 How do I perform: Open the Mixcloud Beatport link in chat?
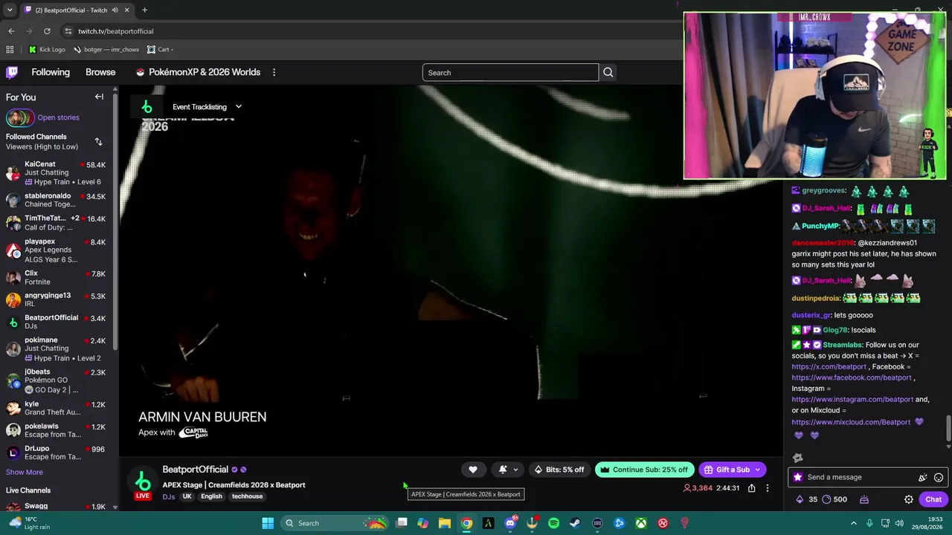point(851,422)
